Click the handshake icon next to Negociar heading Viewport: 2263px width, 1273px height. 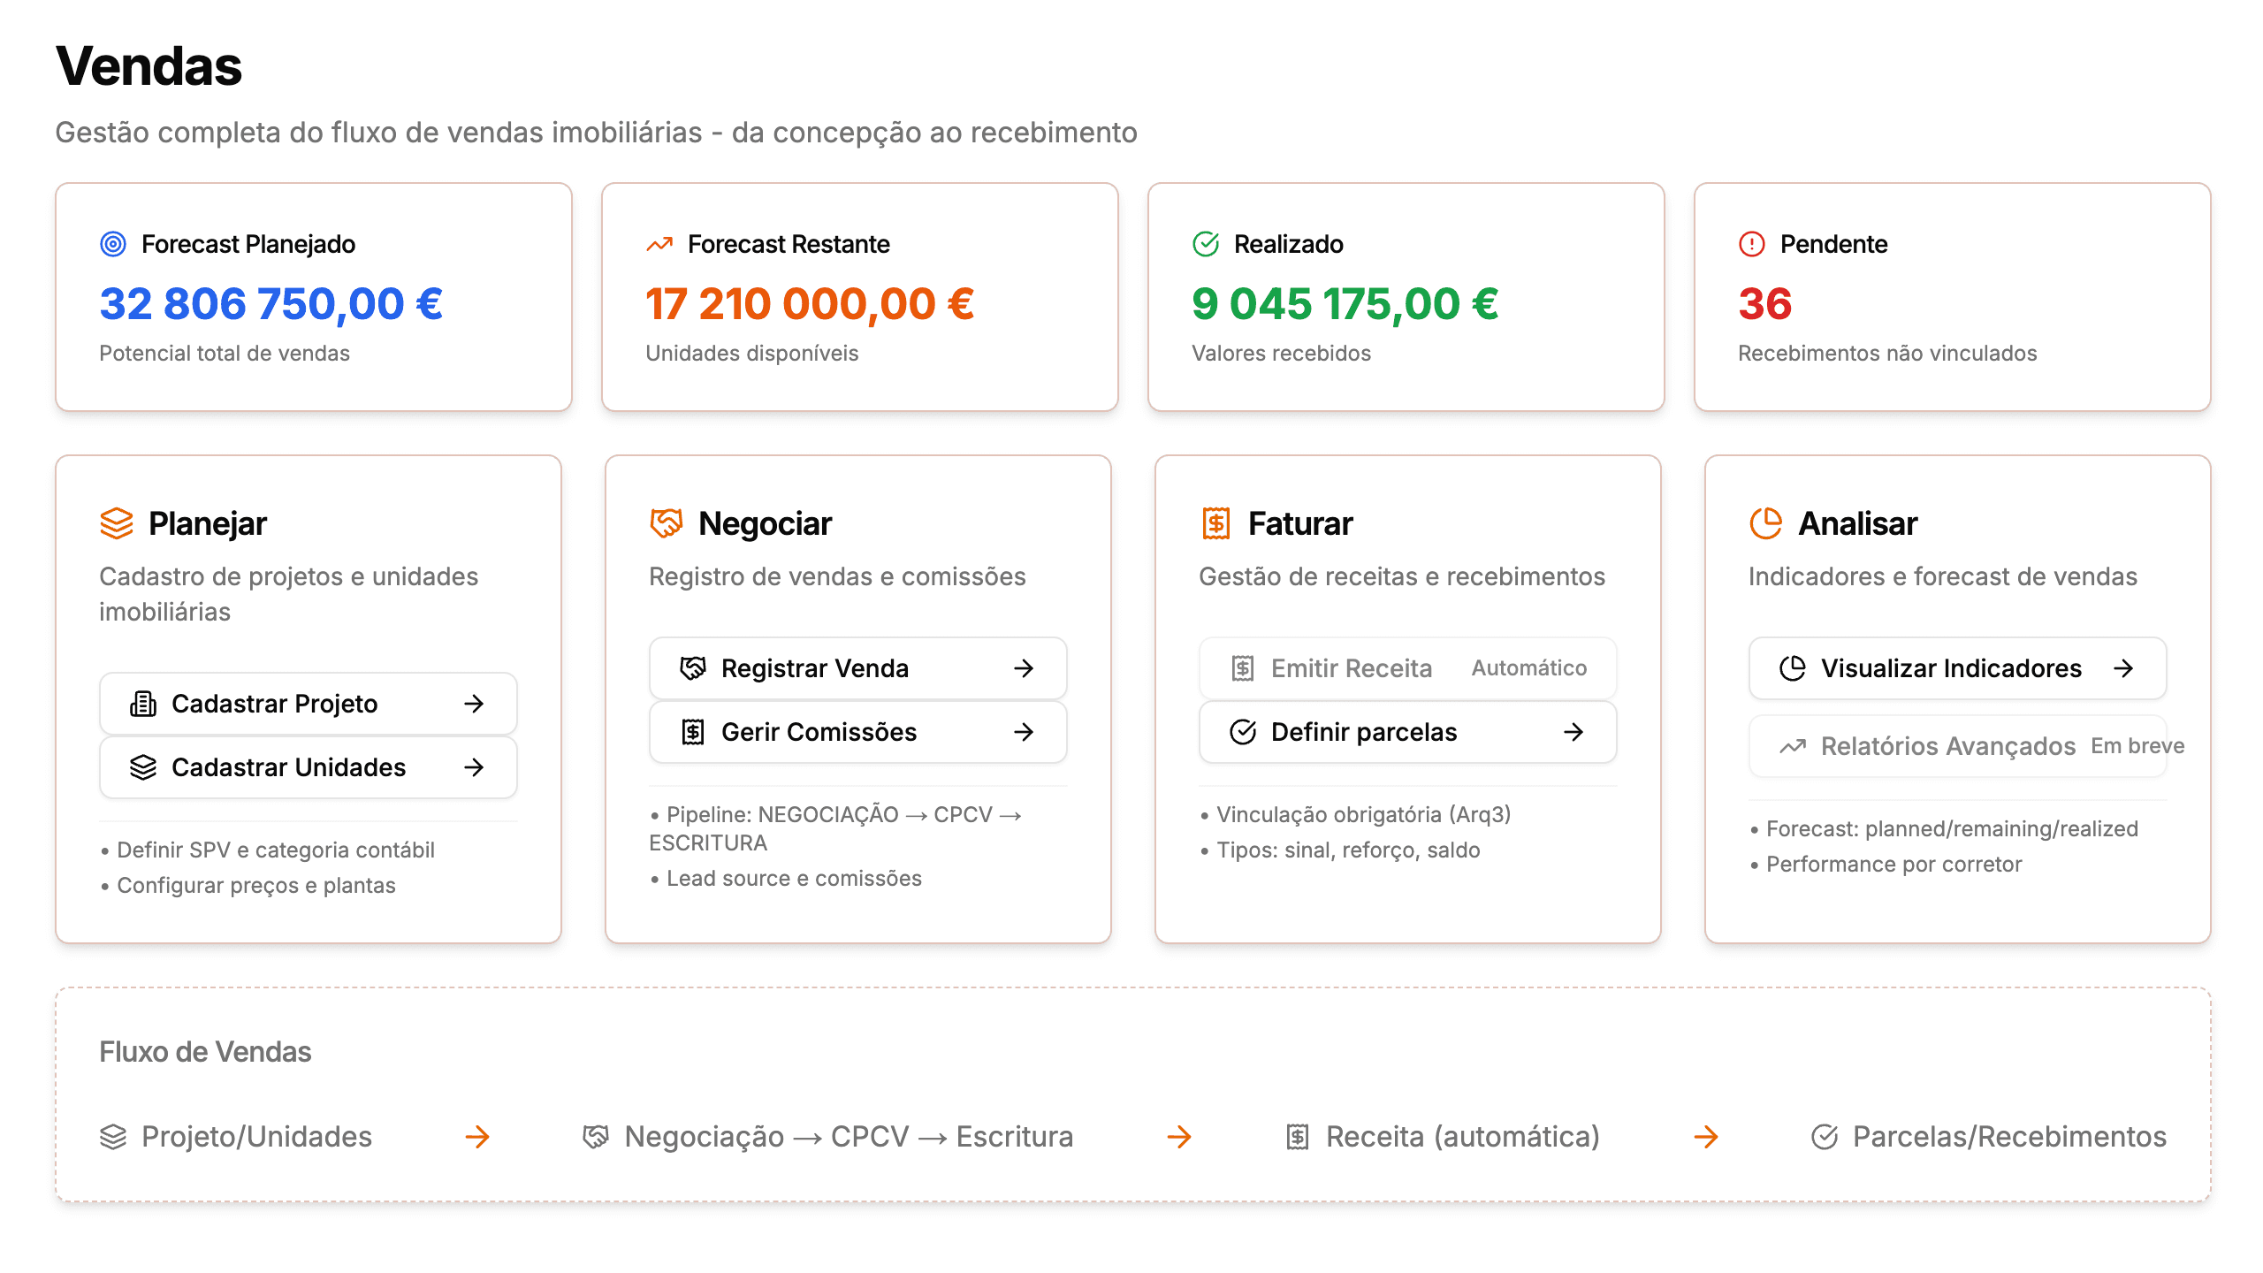(x=667, y=523)
